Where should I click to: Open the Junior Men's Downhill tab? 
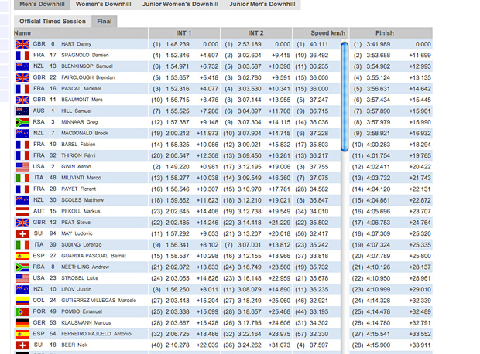point(263,5)
